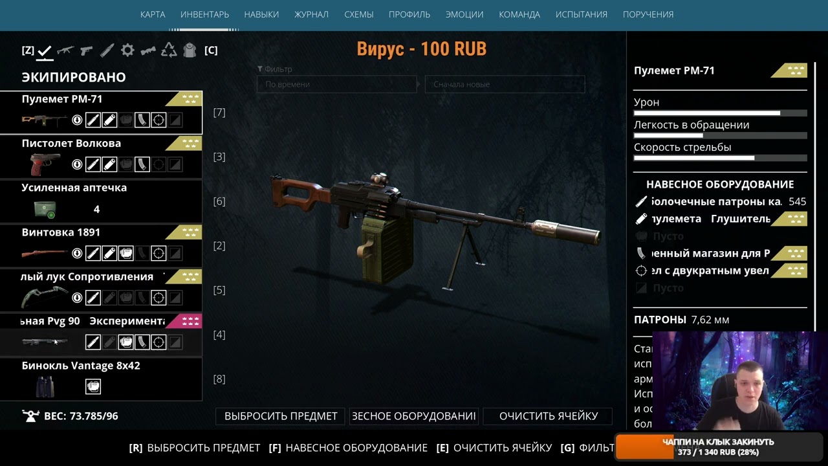The height and width of the screenshot is (466, 828).
Task: Click the fire mode icon of Пулемет РМ-71
Action: point(77,120)
